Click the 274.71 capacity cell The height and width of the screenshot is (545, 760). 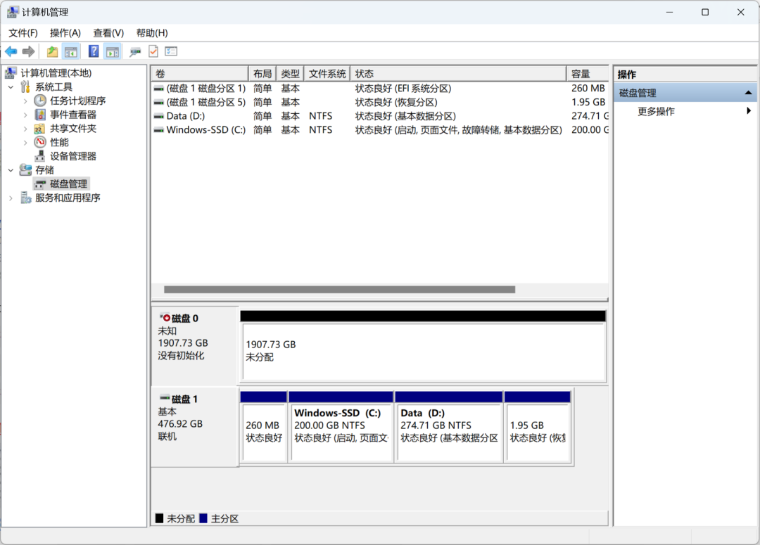590,116
